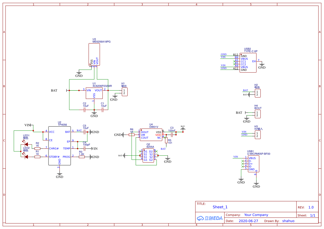The height and width of the screenshot is (229, 324).
Task: Select the U2 TP4056 charger chip body
Action: coord(60,146)
